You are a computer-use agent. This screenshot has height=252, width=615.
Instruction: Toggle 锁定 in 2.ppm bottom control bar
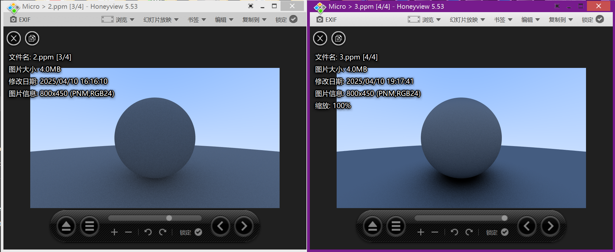pyautogui.click(x=191, y=232)
